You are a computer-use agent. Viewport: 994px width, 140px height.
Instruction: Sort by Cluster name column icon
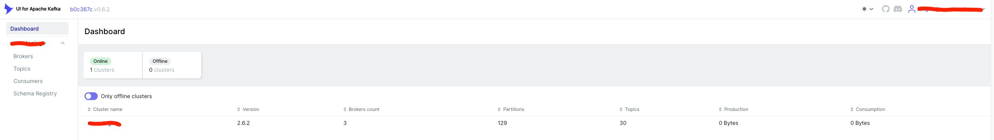pyautogui.click(x=89, y=109)
